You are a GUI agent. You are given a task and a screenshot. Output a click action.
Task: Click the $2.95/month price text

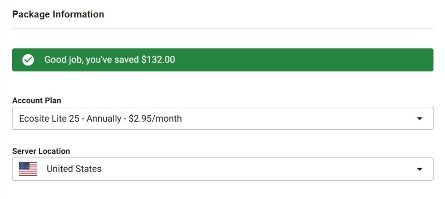coord(155,119)
